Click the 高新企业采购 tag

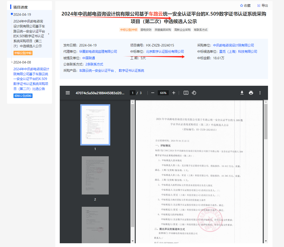[x=182, y=30]
